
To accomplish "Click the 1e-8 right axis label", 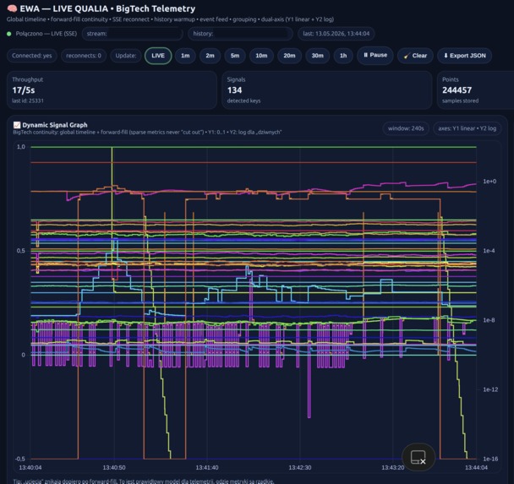I will 489,320.
